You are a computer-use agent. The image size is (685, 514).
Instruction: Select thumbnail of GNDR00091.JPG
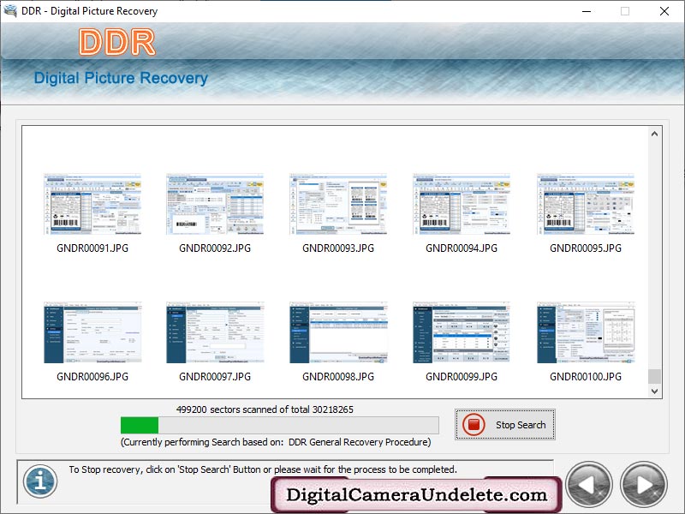pyautogui.click(x=92, y=204)
